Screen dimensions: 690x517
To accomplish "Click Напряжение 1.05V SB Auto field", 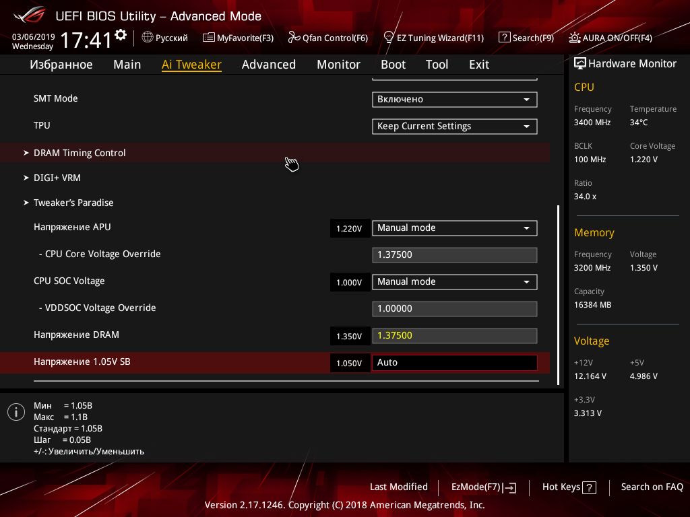I will 454,363.
